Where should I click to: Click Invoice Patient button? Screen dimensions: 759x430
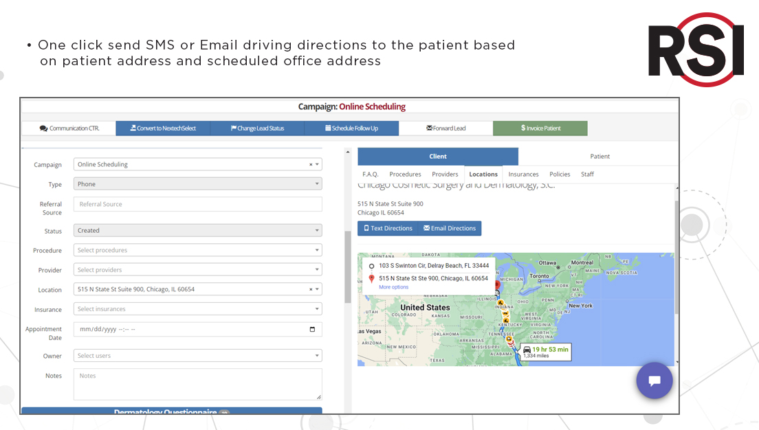[x=540, y=128]
